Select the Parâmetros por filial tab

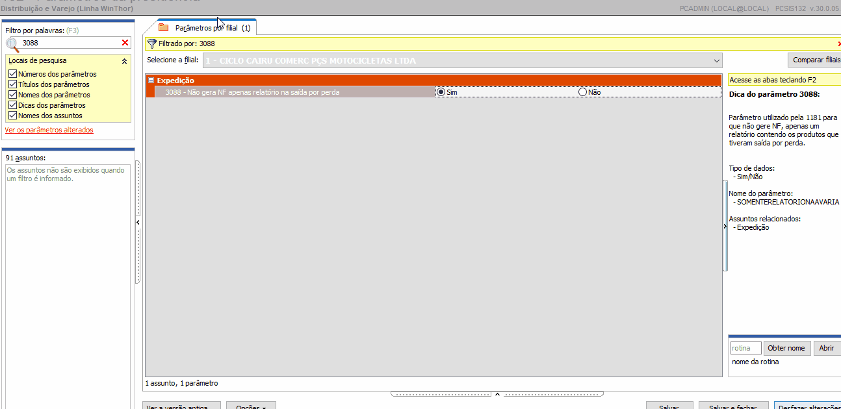[x=207, y=28]
